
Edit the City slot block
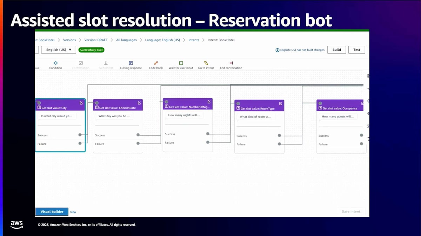point(81,103)
